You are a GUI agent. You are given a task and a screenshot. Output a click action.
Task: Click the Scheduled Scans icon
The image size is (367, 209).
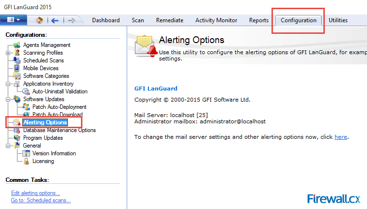tap(17, 60)
